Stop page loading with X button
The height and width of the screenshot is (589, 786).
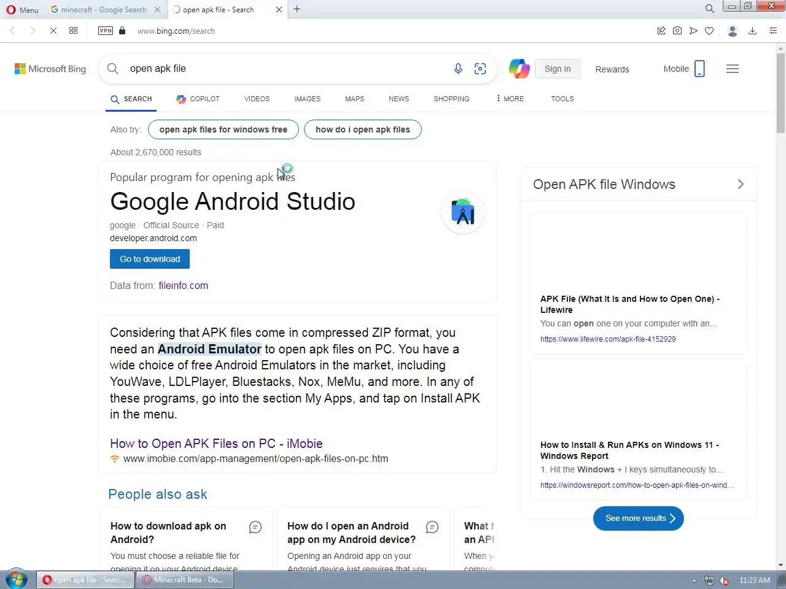point(53,31)
